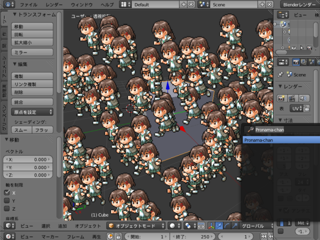Click the render audio speaker icon

click(303, 98)
